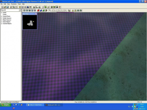The width and height of the screenshot is (147, 110).
Task: Open the Functions menu
Action: point(14,4)
